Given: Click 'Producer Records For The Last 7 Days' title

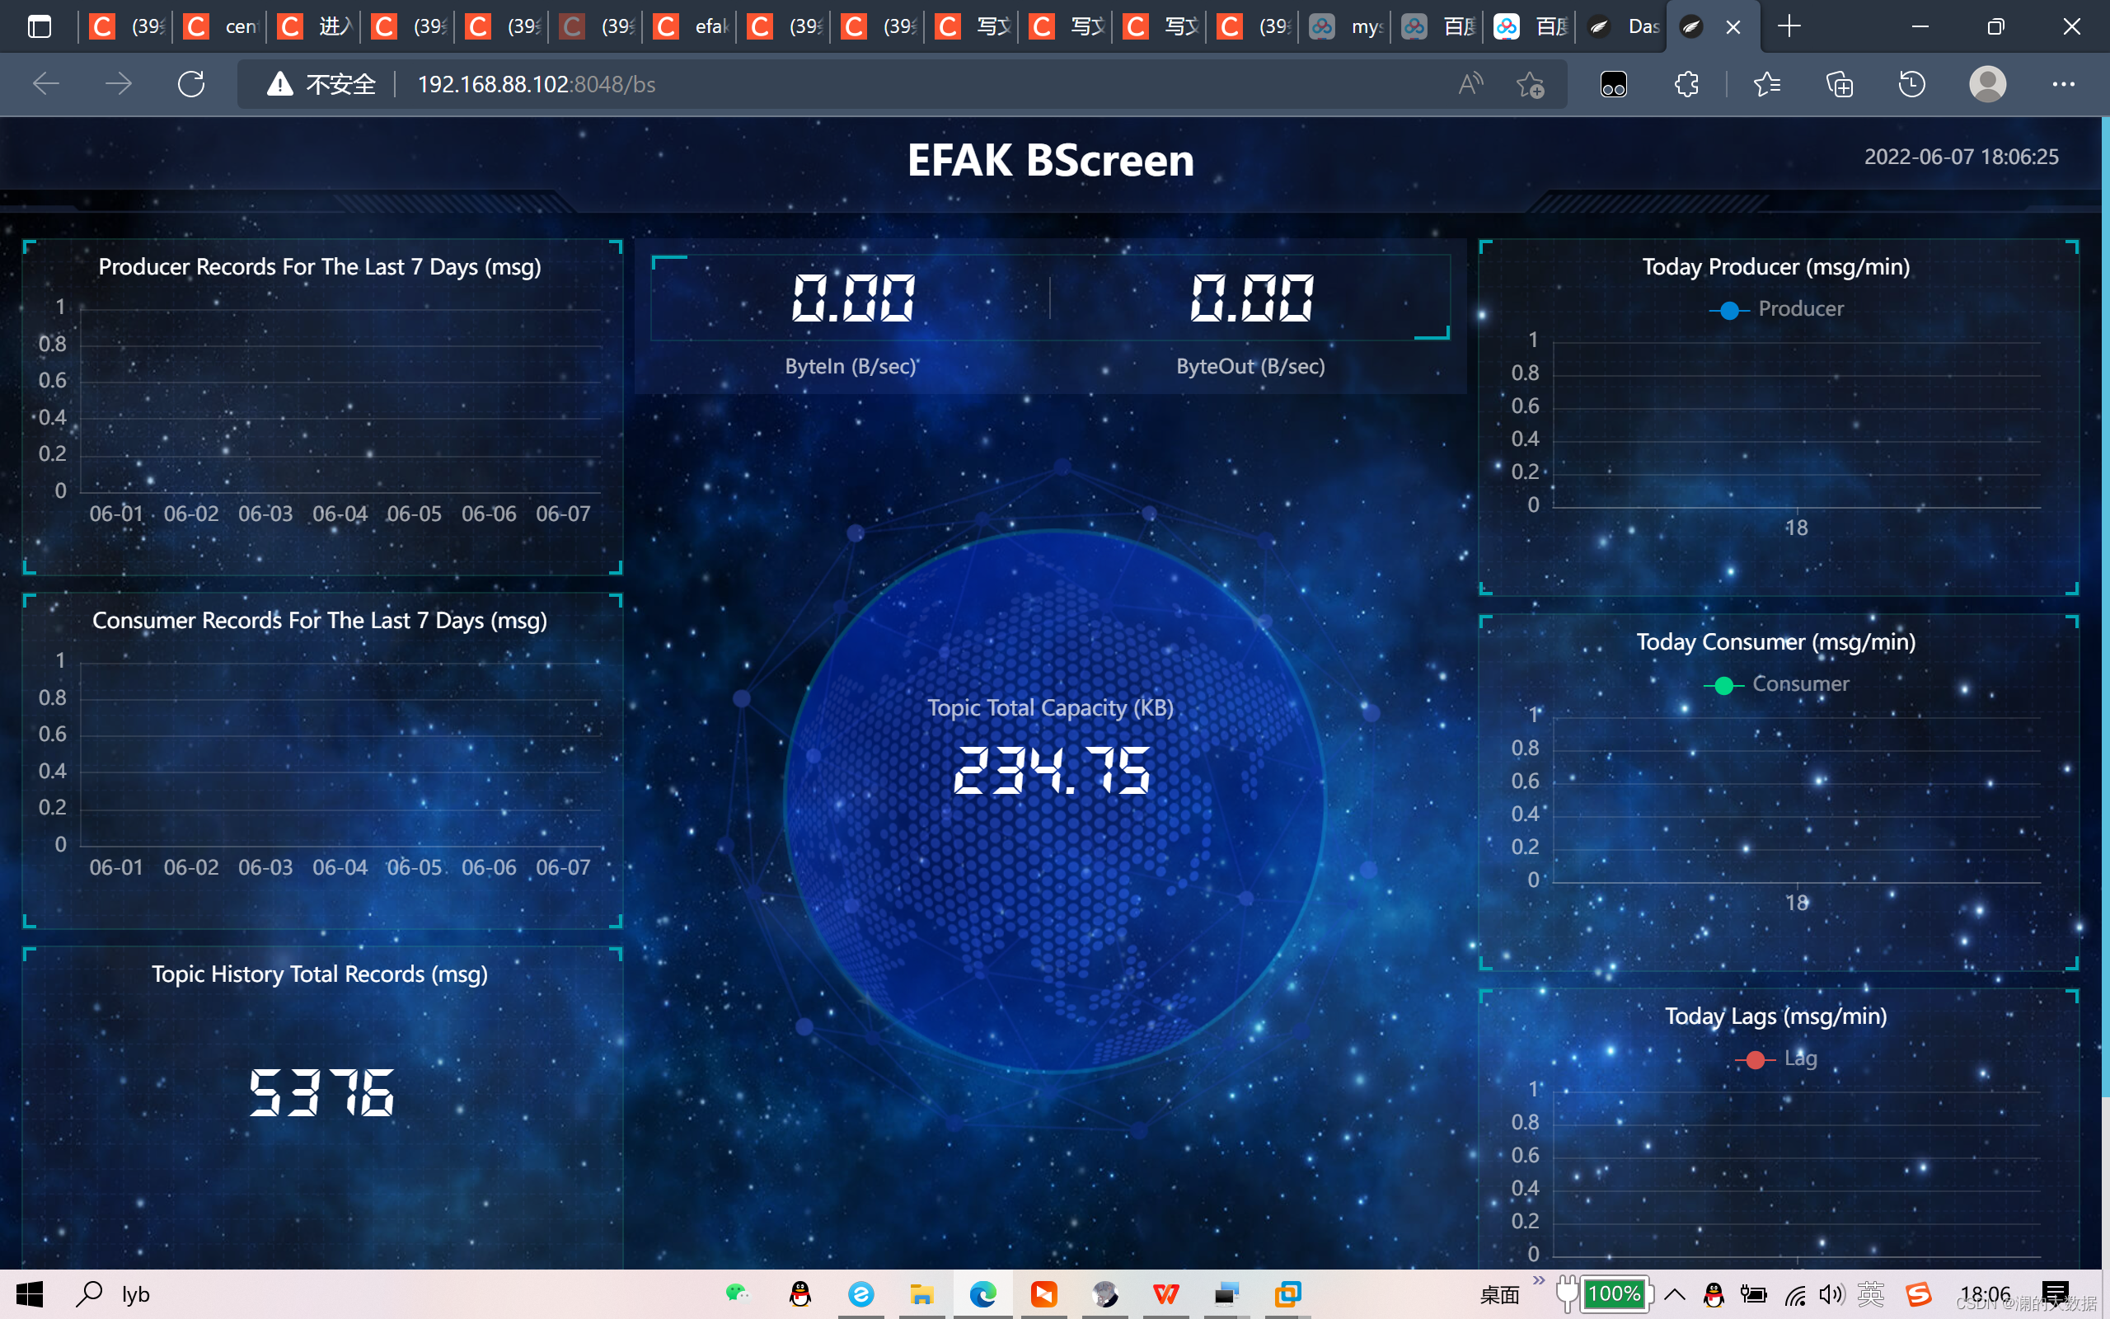Looking at the screenshot, I should pyautogui.click(x=320, y=267).
